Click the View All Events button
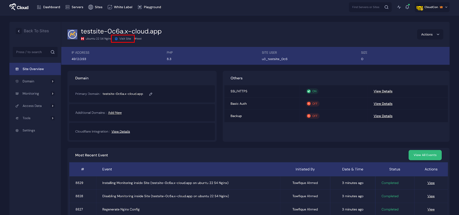Viewport: 459px width, 215px height. coord(425,155)
